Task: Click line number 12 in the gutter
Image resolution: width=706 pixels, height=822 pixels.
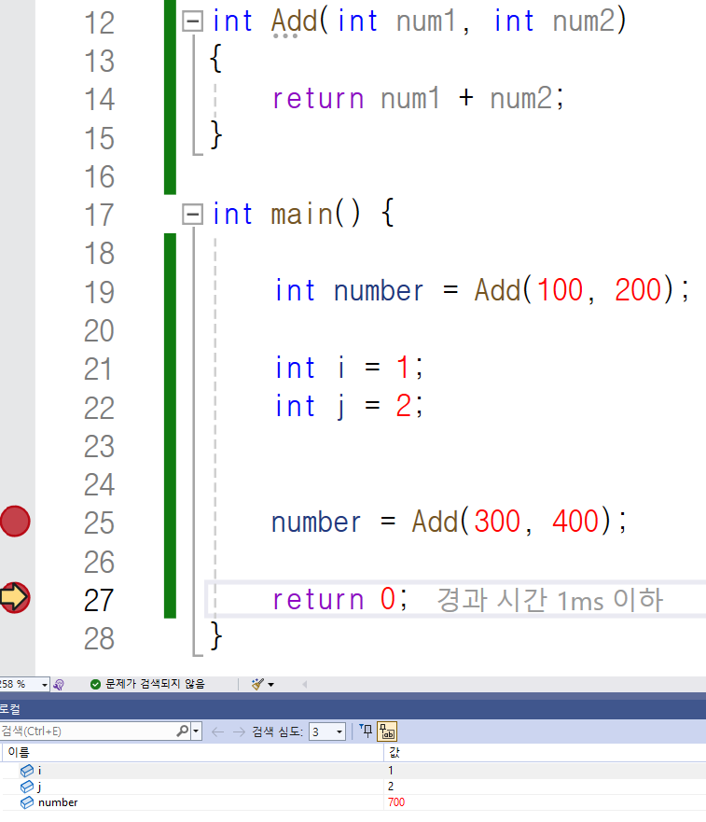Action: point(99,22)
